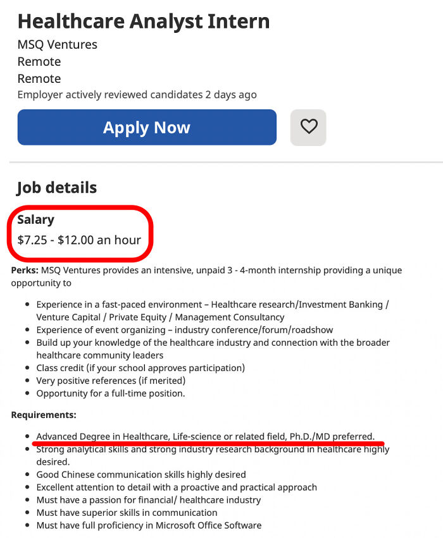This screenshot has height=538, width=443.
Task: Click the MSQ Ventures company name
Action: coord(58,45)
